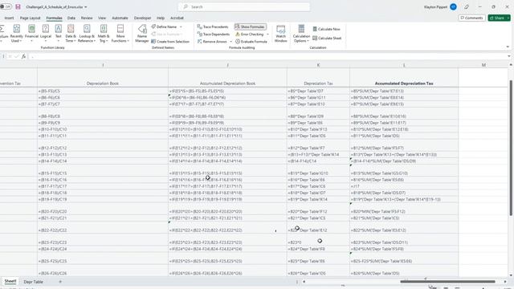This screenshot has height=289, width=514.
Task: Click the vertical scroll down arrow
Action: [x=511, y=275]
